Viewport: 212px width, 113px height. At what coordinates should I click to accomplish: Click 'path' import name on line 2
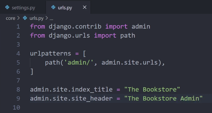128,36
